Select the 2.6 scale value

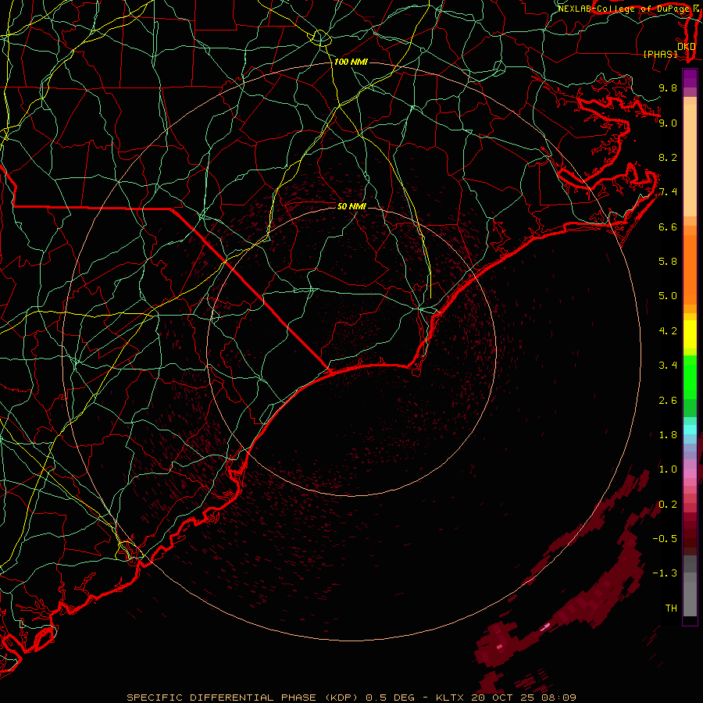pos(668,401)
